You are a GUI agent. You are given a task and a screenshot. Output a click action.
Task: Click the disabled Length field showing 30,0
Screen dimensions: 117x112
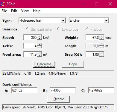click(x=92, y=46)
